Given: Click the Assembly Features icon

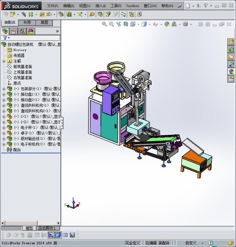Looking at the screenshot, I should (69, 14).
